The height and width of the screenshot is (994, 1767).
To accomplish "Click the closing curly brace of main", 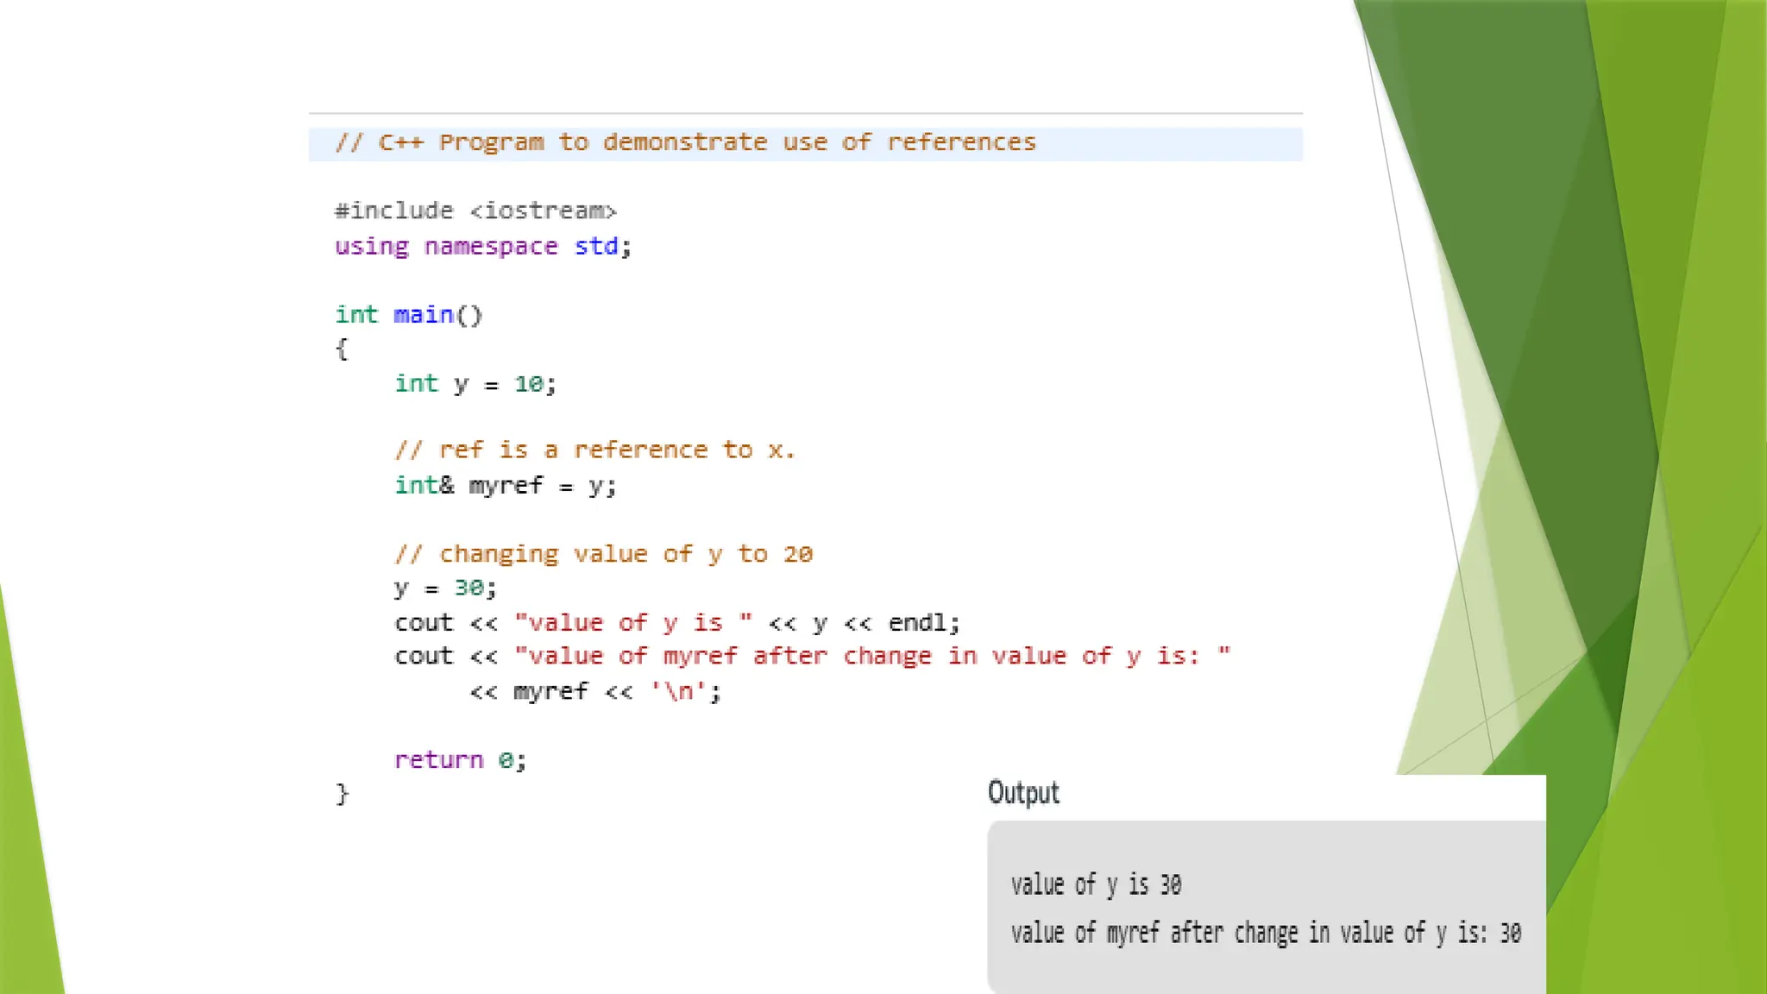I will [342, 794].
